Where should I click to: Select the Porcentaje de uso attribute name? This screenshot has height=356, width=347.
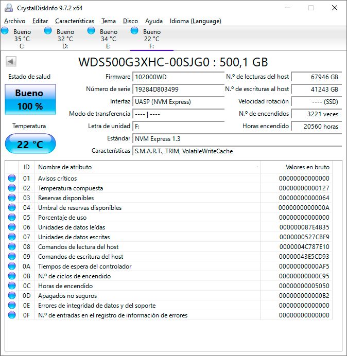click(62, 218)
